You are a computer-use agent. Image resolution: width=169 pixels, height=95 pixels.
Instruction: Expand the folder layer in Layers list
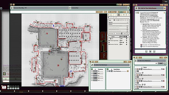[x=109, y=39]
